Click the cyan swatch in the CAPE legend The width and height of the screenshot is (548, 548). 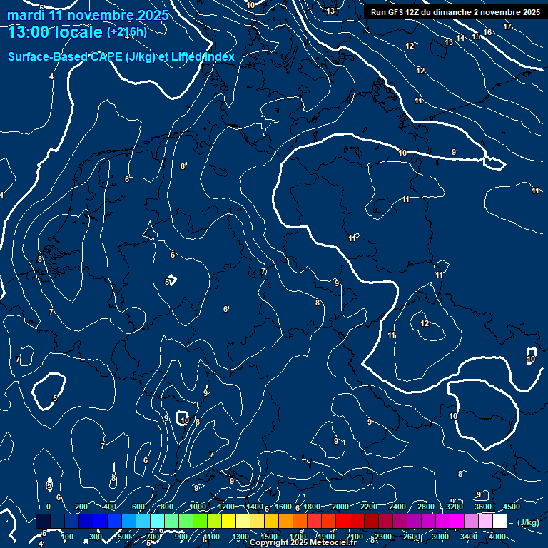pyautogui.click(x=157, y=522)
